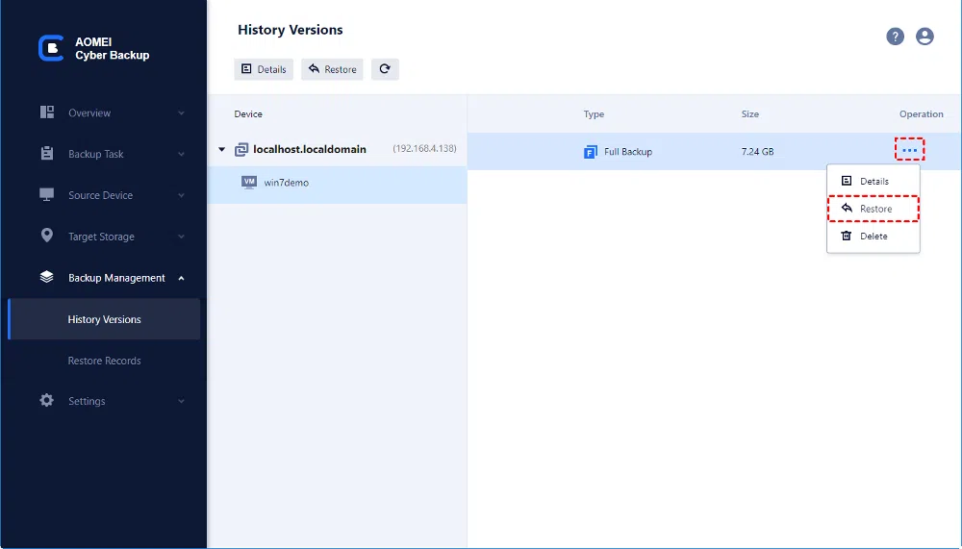The height and width of the screenshot is (549, 962).
Task: Click the AOMEI Cyber Backup logo icon
Action: click(51, 48)
